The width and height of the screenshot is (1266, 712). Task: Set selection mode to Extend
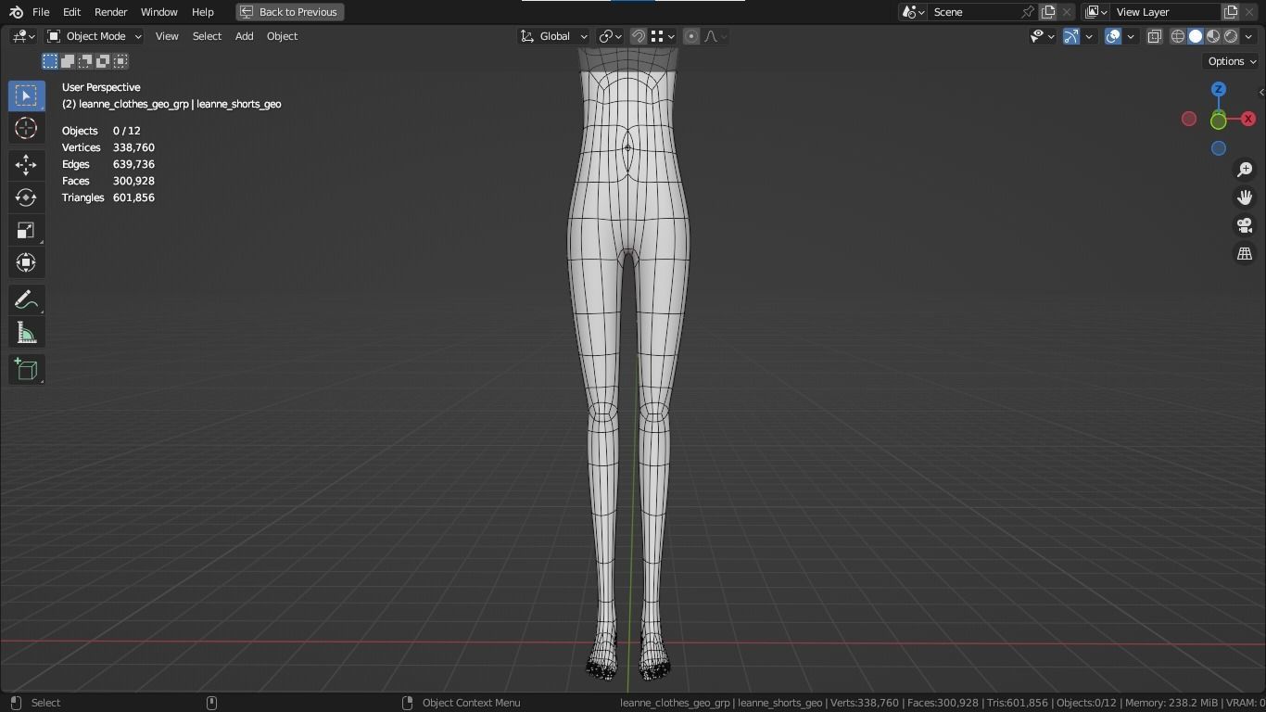[x=68, y=61]
